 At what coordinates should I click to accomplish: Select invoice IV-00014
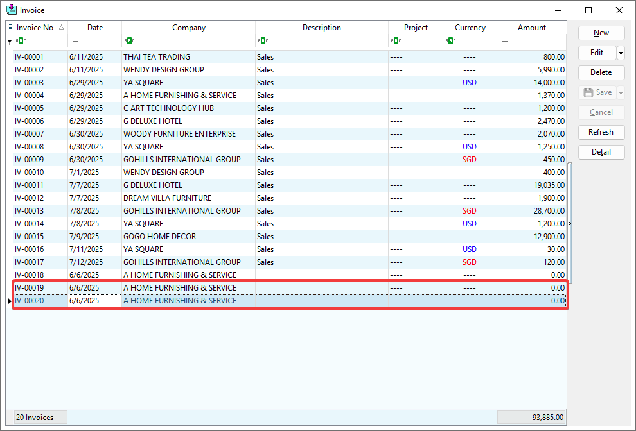pos(29,224)
